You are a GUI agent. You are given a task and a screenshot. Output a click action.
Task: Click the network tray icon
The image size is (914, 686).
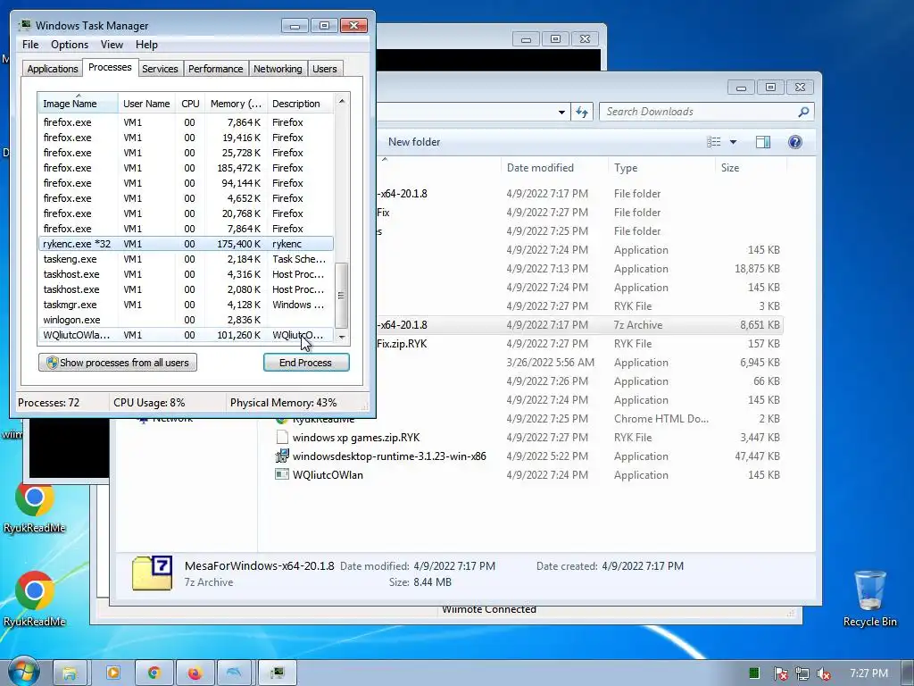click(x=802, y=673)
